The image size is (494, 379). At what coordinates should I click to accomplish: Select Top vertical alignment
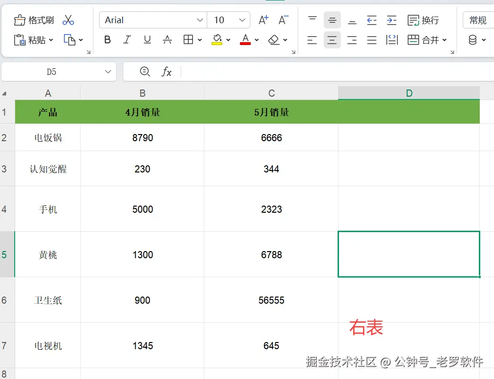tap(312, 20)
